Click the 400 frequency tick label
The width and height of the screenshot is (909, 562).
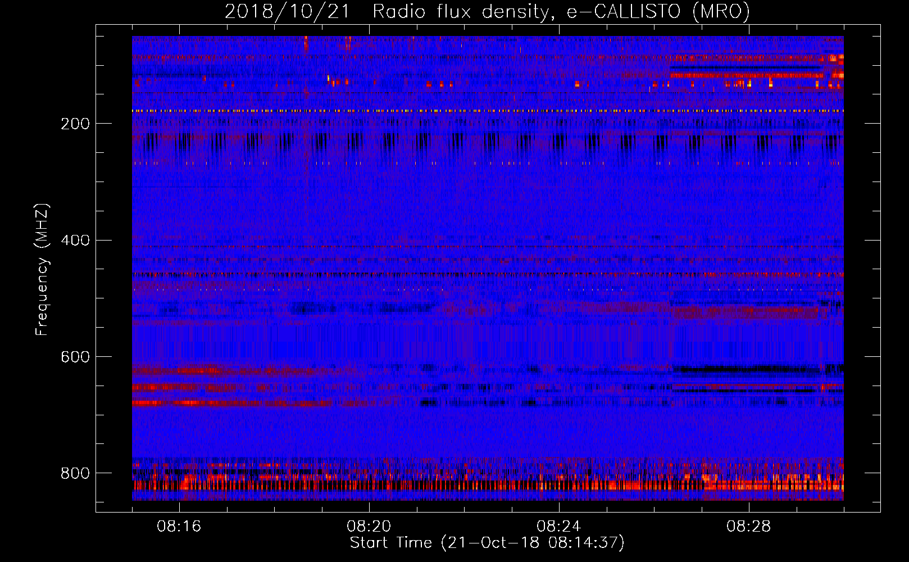pos(75,240)
